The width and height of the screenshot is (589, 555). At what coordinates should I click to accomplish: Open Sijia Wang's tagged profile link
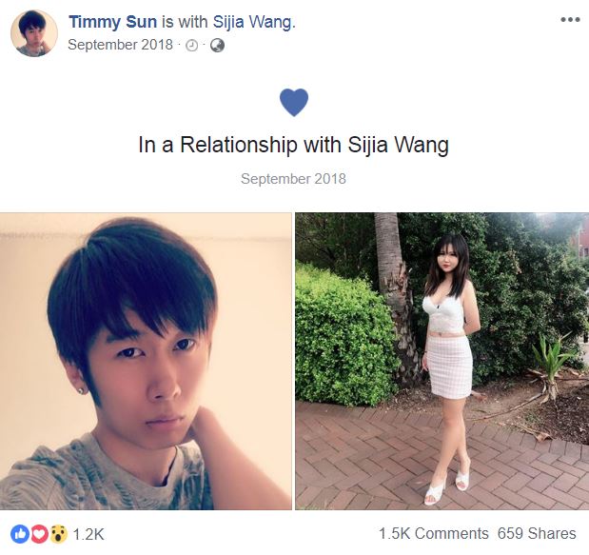pyautogui.click(x=254, y=22)
